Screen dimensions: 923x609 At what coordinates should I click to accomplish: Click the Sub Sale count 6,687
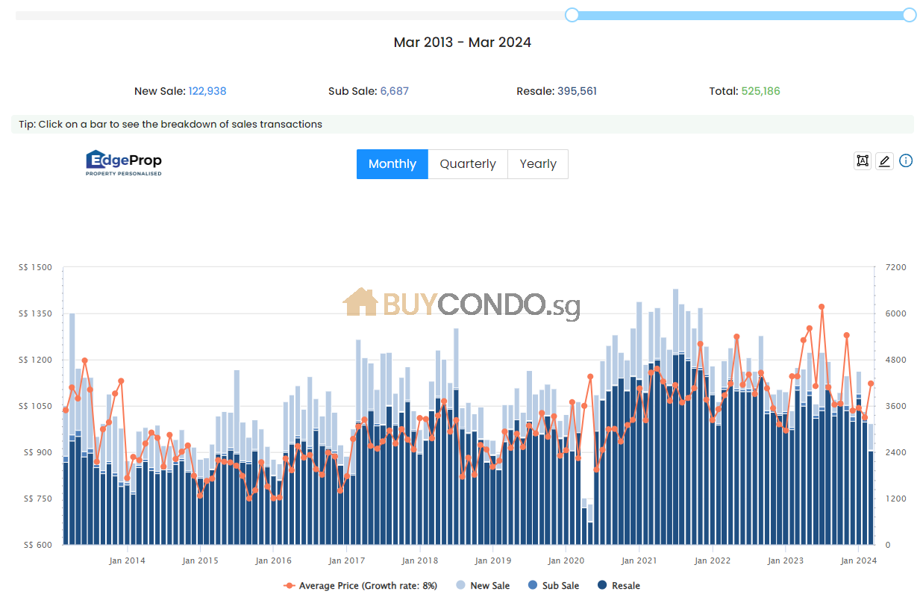pyautogui.click(x=395, y=91)
